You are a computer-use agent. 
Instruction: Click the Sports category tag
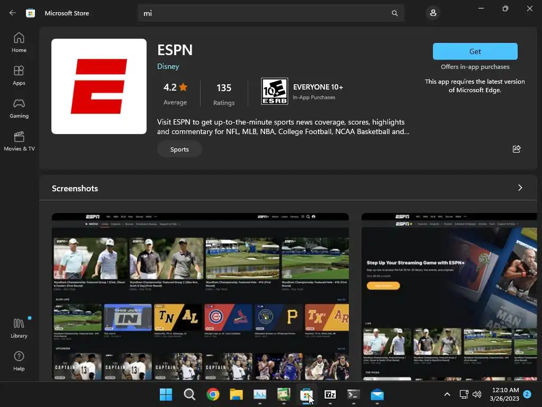[179, 149]
